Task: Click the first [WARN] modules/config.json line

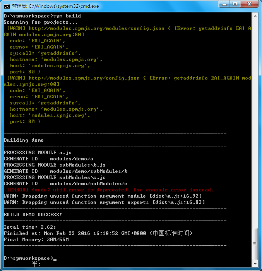Action: (129, 28)
